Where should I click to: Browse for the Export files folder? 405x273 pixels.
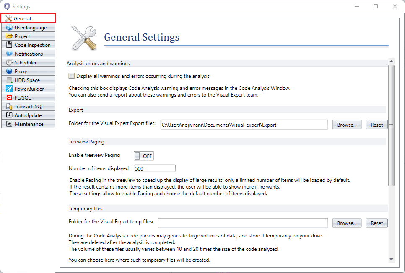pos(347,125)
